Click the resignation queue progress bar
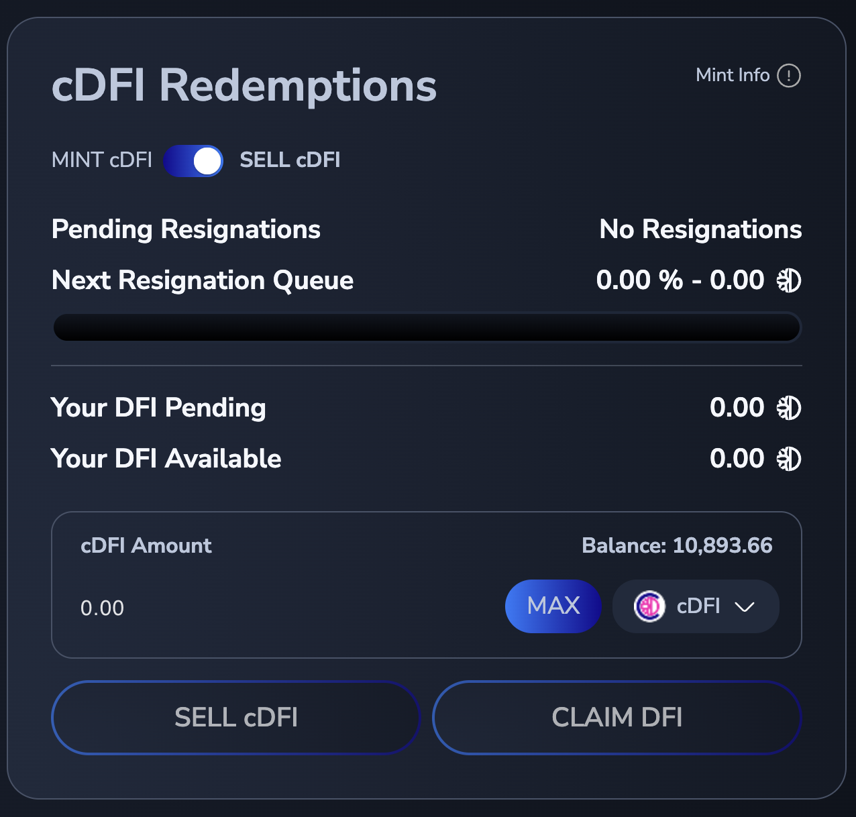856x817 pixels. pyautogui.click(x=427, y=328)
